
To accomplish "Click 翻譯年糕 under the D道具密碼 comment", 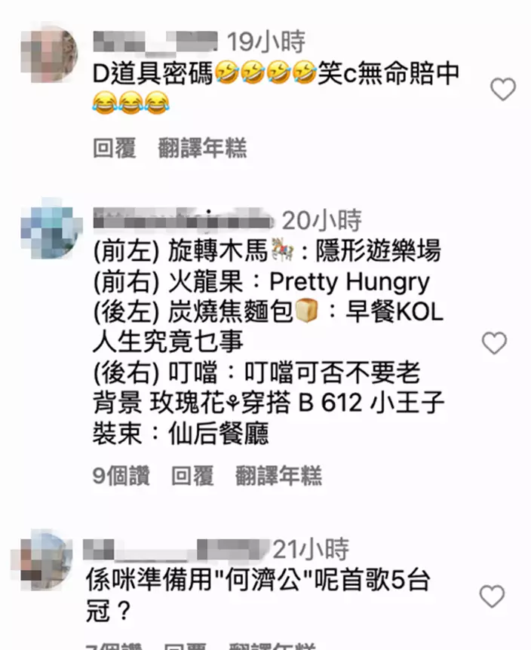I will tap(202, 148).
